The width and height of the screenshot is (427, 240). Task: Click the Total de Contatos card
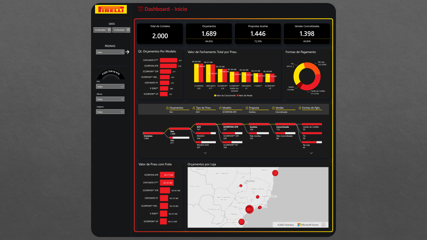coord(160,34)
